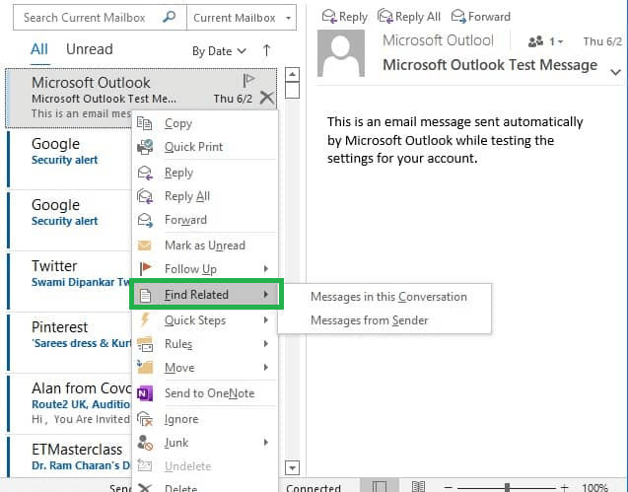Choose Move in context menu

(205, 368)
